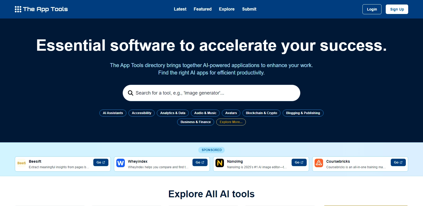The width and height of the screenshot is (423, 206).
Task: Visit NanoImg via its Go button
Action: point(299,162)
